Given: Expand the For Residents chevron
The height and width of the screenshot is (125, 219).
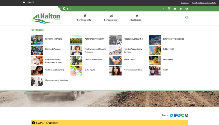Looking at the screenshot, I should (92, 20).
